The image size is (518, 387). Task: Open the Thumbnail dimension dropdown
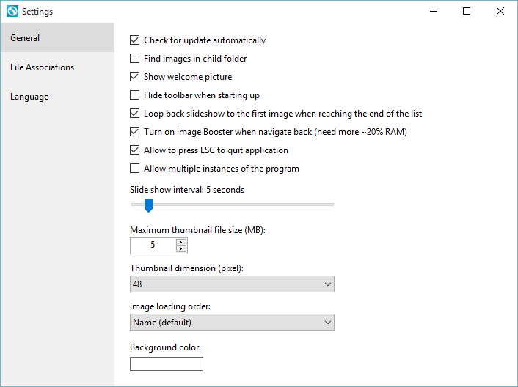click(x=232, y=284)
